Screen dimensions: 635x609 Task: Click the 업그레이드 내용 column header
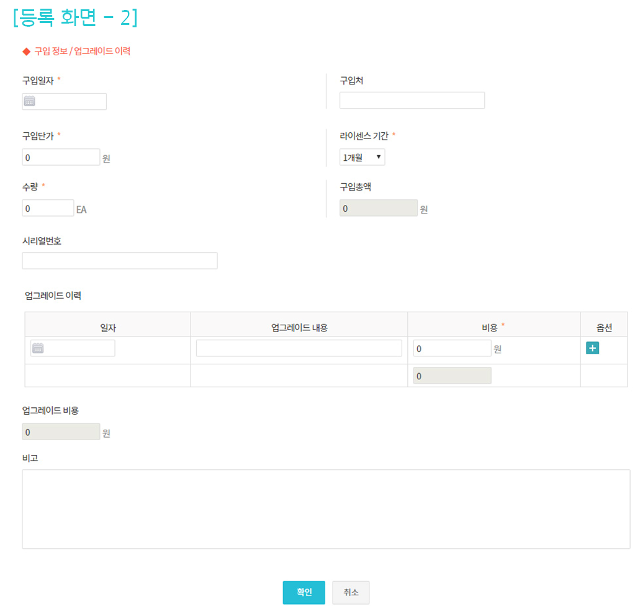point(299,327)
